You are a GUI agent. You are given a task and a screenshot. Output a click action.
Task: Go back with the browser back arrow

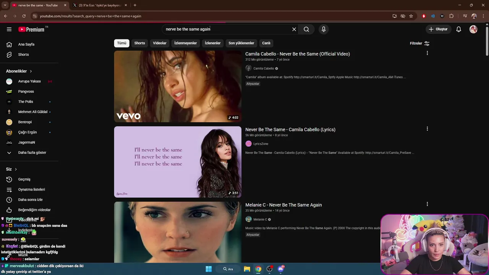[5, 16]
